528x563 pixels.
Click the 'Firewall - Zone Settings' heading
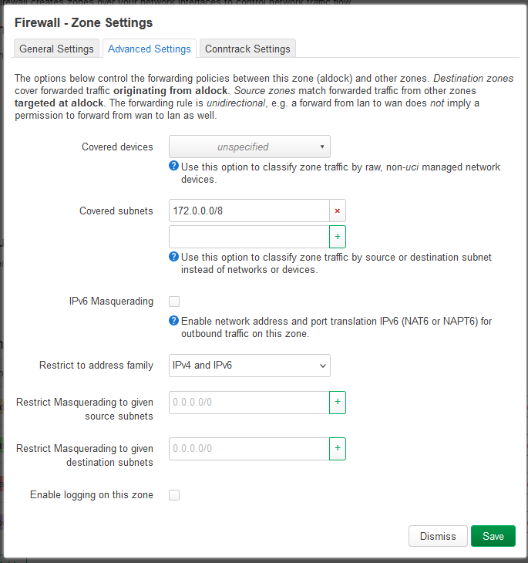(84, 22)
